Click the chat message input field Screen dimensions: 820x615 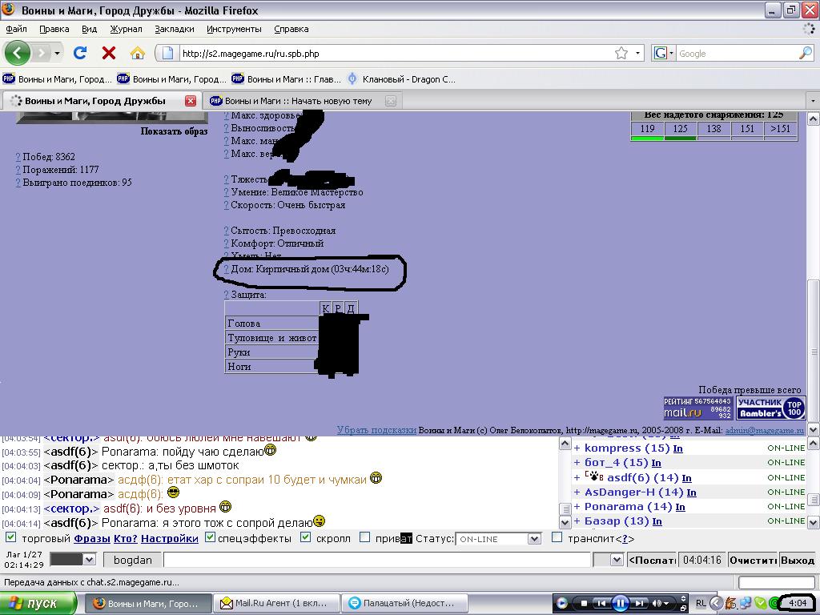(376, 560)
